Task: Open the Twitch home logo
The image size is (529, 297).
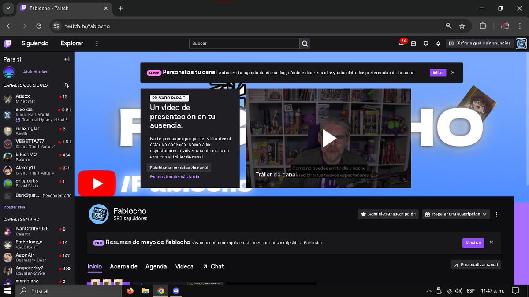Action: pos(8,44)
